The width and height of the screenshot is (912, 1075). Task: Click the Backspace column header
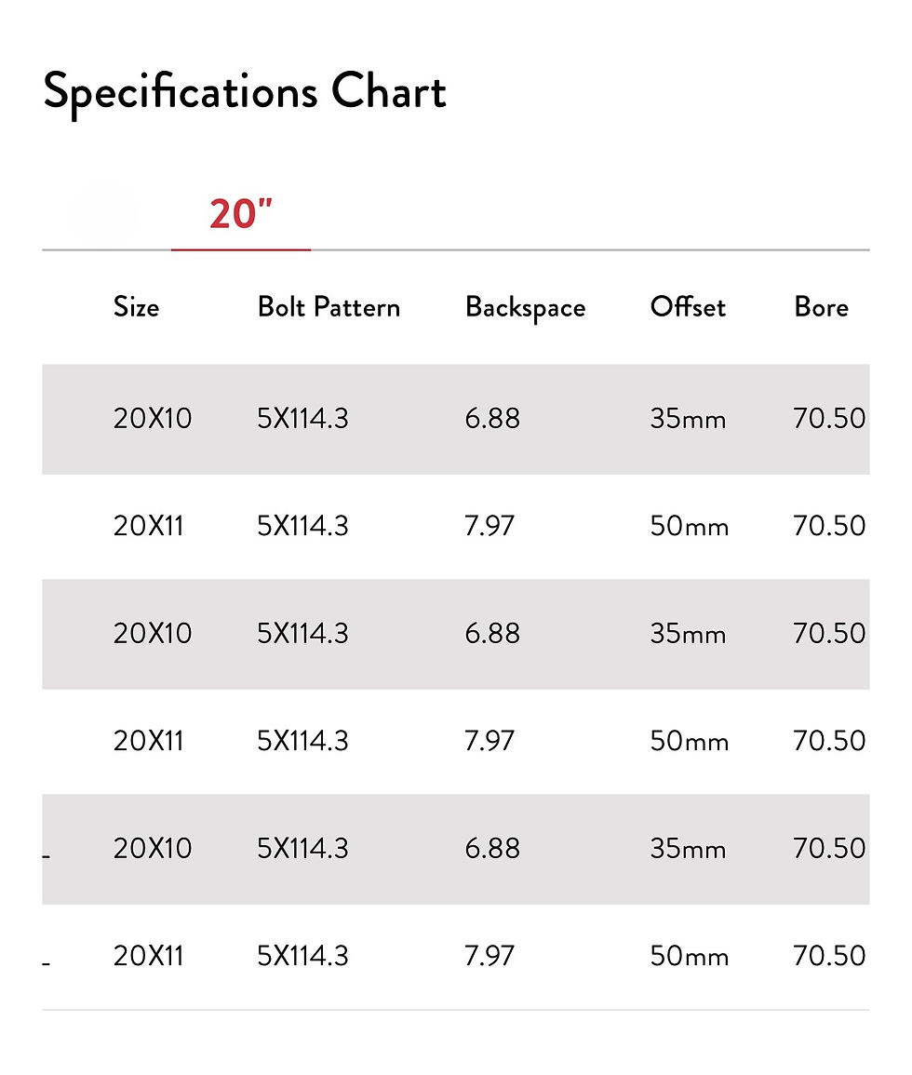coord(525,308)
